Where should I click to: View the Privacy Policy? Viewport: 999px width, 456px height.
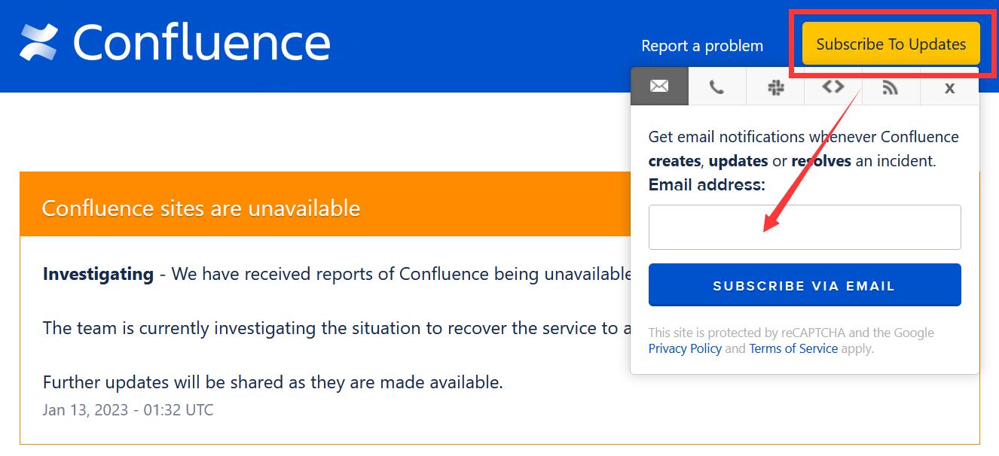(x=685, y=348)
